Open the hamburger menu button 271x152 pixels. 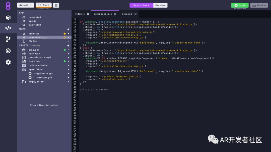coord(56,5)
